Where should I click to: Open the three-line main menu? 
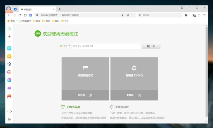coord(204,15)
